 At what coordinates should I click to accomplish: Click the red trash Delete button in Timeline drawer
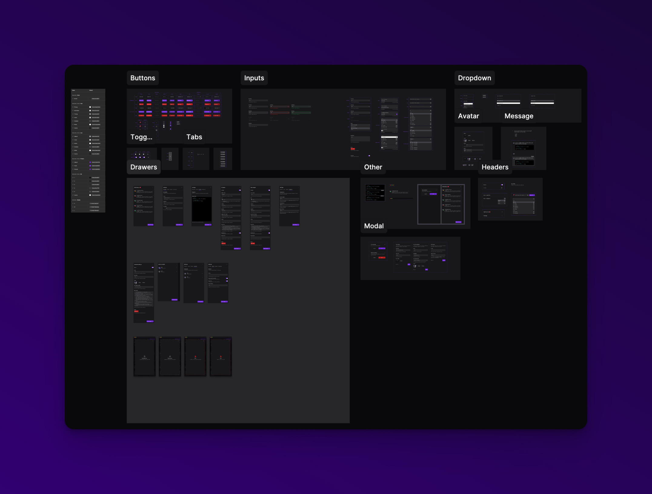(x=223, y=243)
